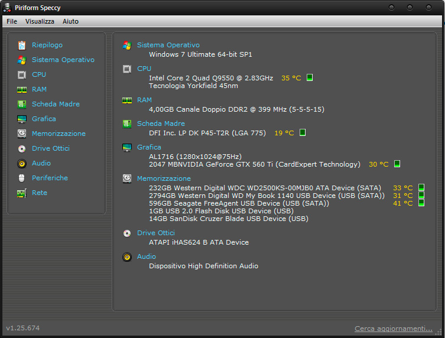Screen dimensions: 445x338
Task: Select Grafica in the sidebar
Action: pos(44,119)
